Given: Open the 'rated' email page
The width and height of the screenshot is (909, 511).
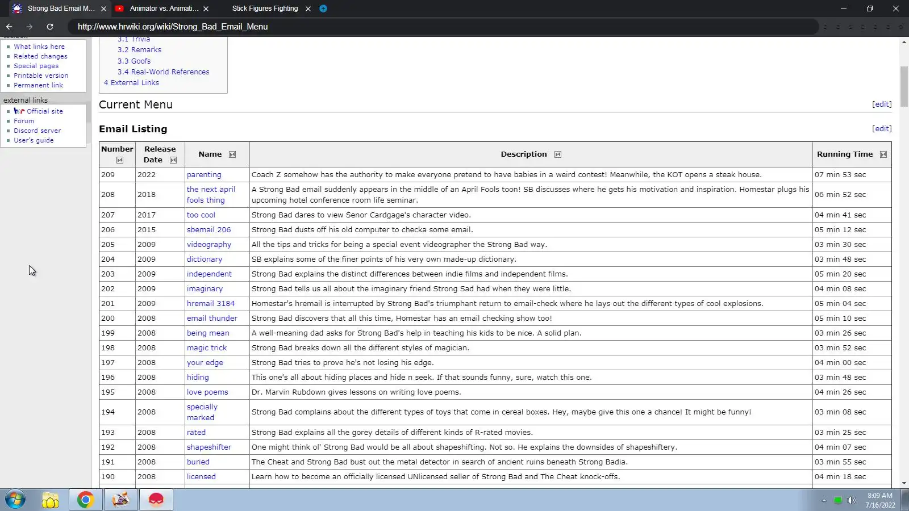Looking at the screenshot, I should (x=197, y=433).
